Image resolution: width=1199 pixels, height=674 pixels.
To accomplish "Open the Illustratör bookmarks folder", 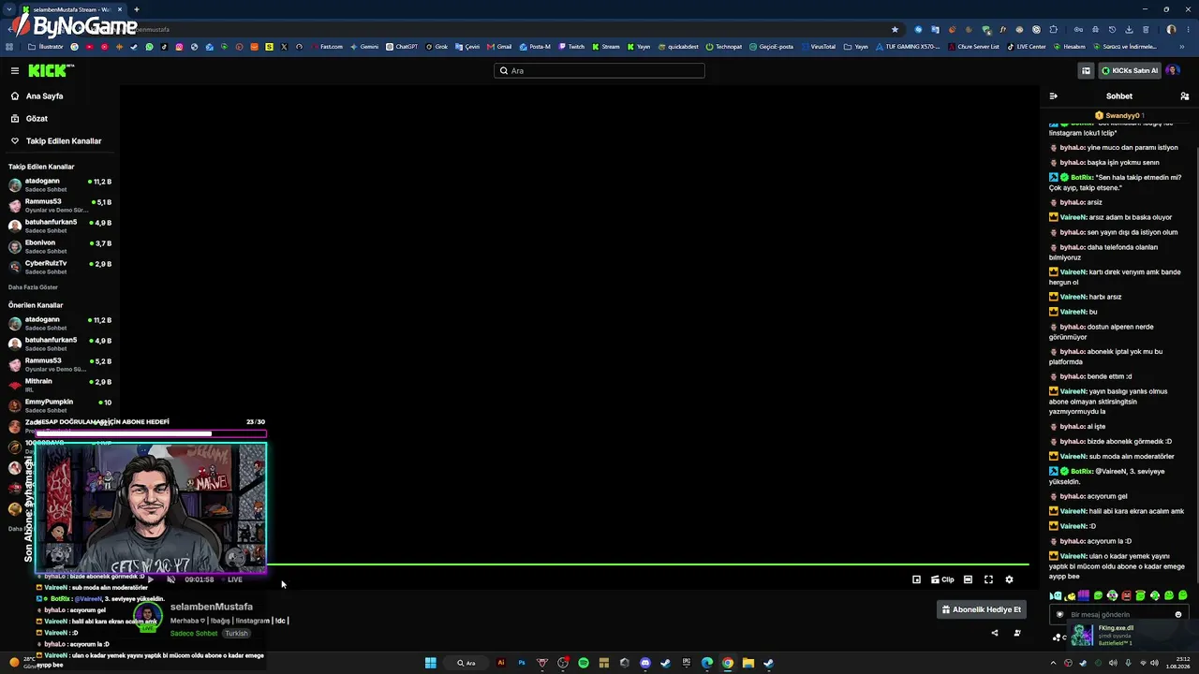I will click(x=46, y=47).
